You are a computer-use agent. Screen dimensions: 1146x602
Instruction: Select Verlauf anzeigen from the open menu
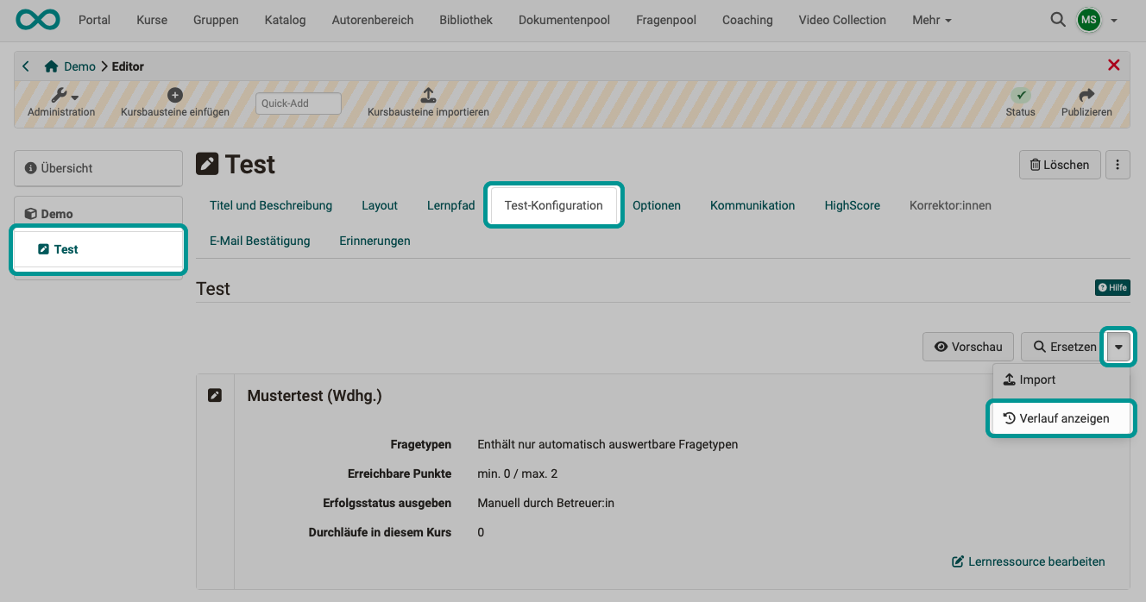click(1061, 418)
